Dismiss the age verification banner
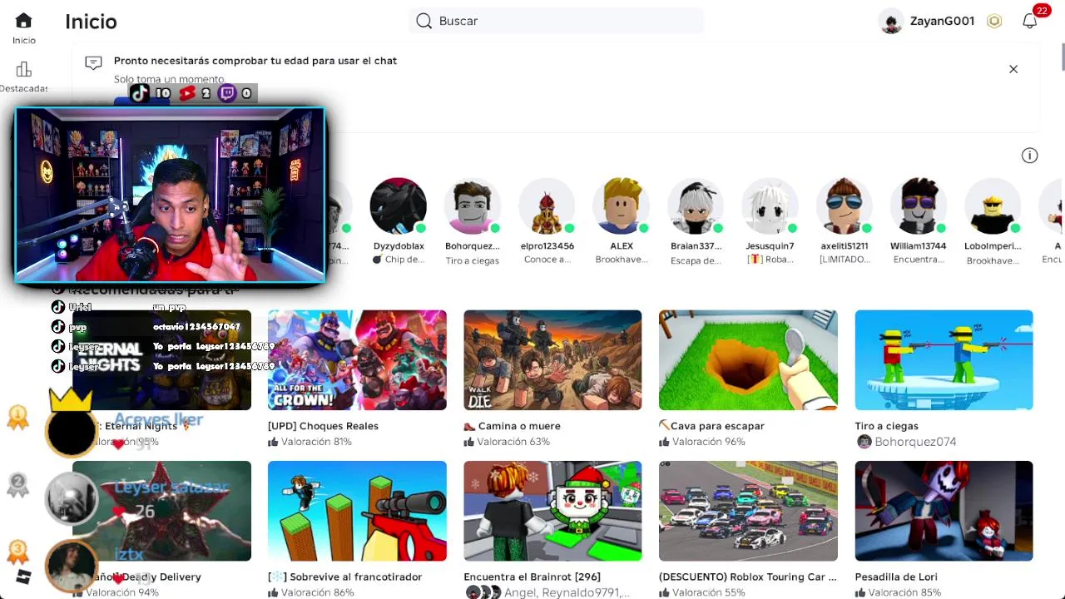Image resolution: width=1065 pixels, height=599 pixels. point(1013,69)
